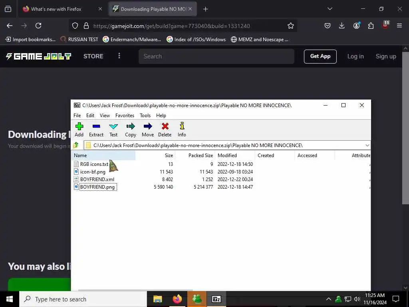
Task: Open the 7-Zip View menu
Action: [105, 116]
